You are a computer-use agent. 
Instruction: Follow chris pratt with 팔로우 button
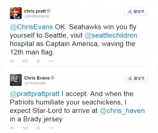(136, 12)
